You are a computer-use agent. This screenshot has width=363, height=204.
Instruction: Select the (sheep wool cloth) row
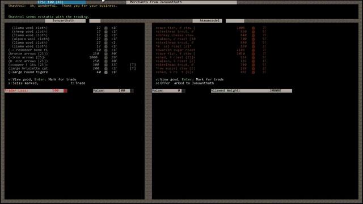click(x=64, y=32)
